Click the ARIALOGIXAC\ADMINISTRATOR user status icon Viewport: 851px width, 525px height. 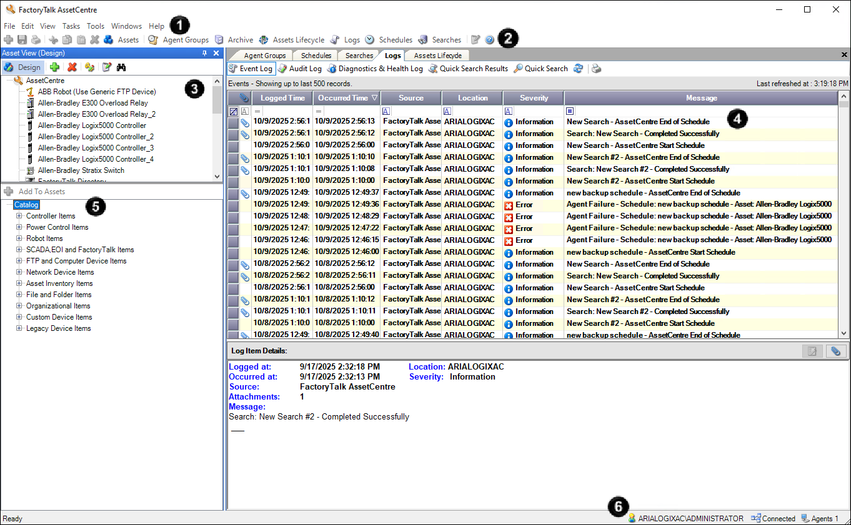tap(632, 519)
